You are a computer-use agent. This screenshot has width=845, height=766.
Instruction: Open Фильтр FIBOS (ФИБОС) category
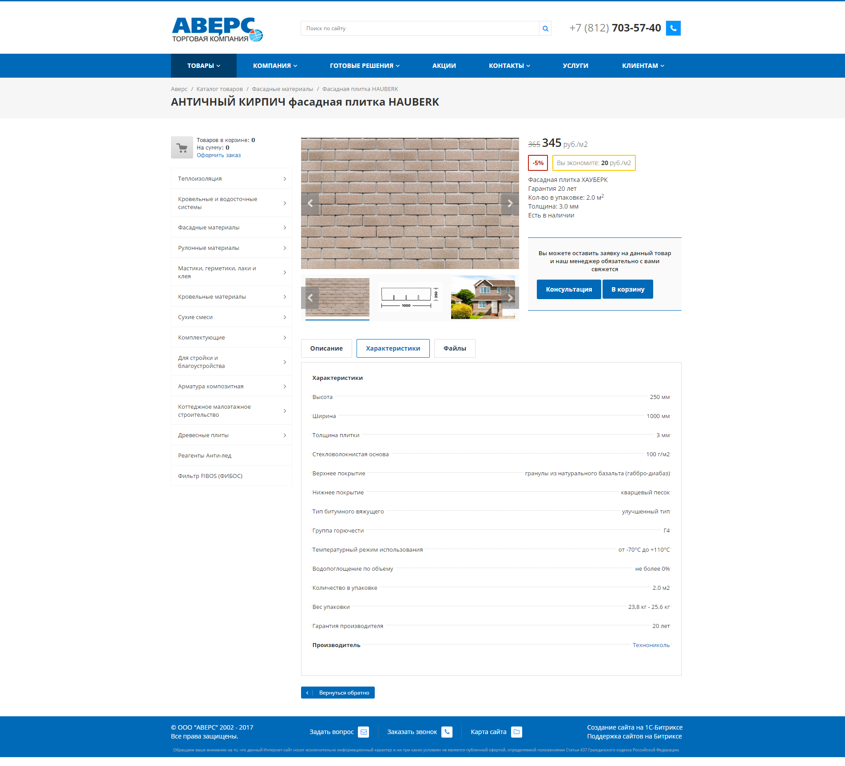[231, 476]
